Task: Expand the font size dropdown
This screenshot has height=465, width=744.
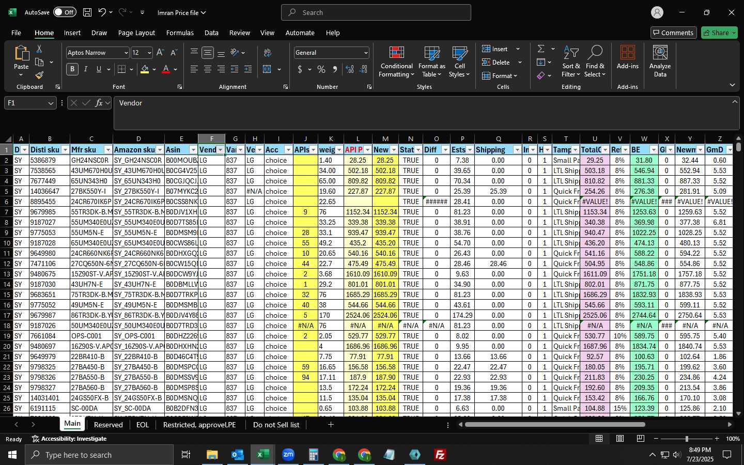Action: coord(149,53)
